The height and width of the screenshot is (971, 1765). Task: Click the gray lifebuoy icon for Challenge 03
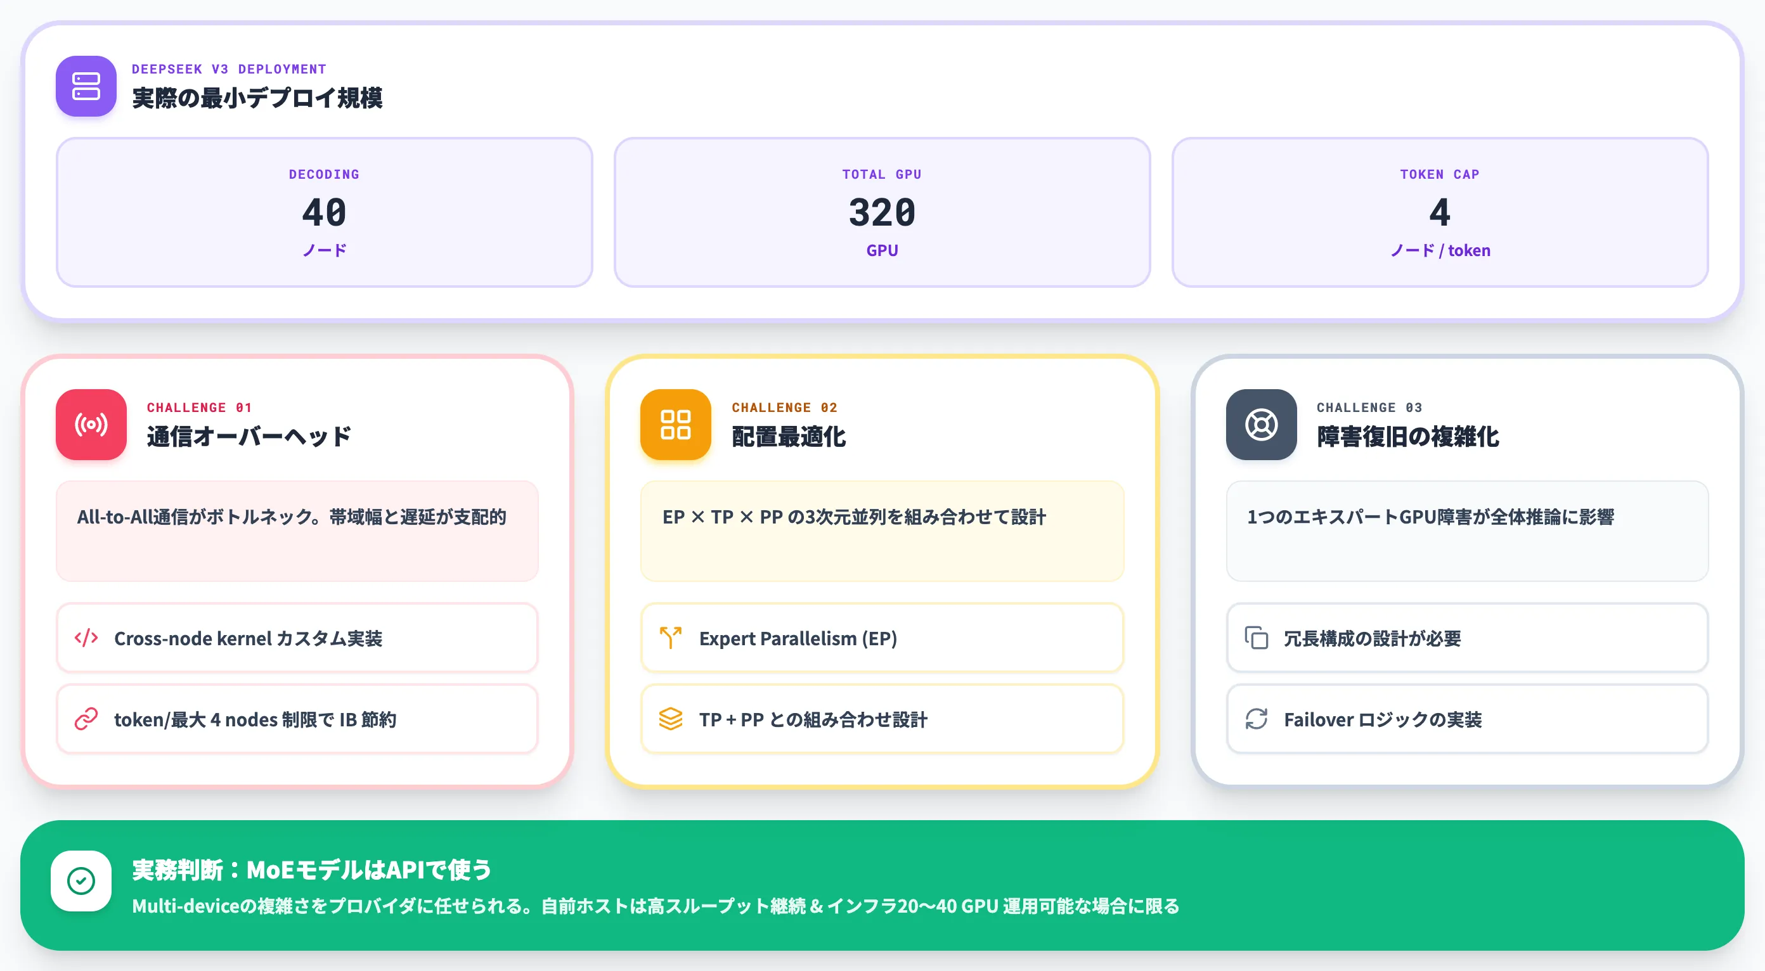click(1262, 425)
